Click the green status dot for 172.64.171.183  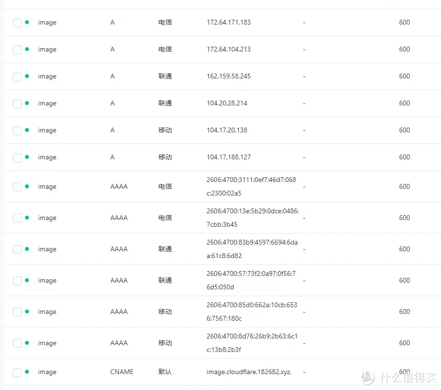click(27, 22)
